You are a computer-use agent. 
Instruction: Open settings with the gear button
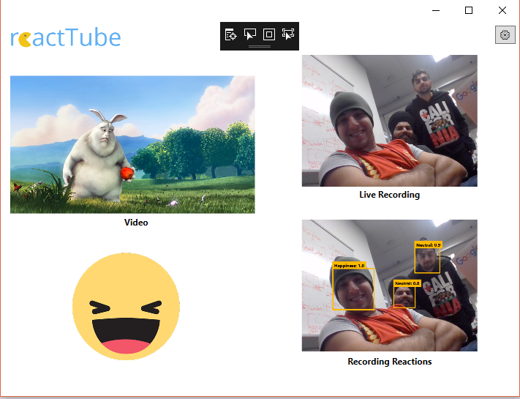tap(505, 35)
